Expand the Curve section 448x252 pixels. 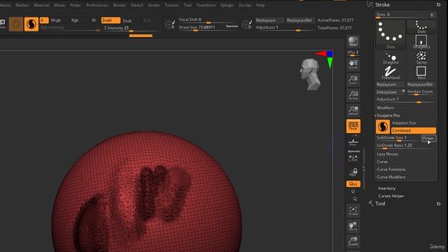point(382,162)
